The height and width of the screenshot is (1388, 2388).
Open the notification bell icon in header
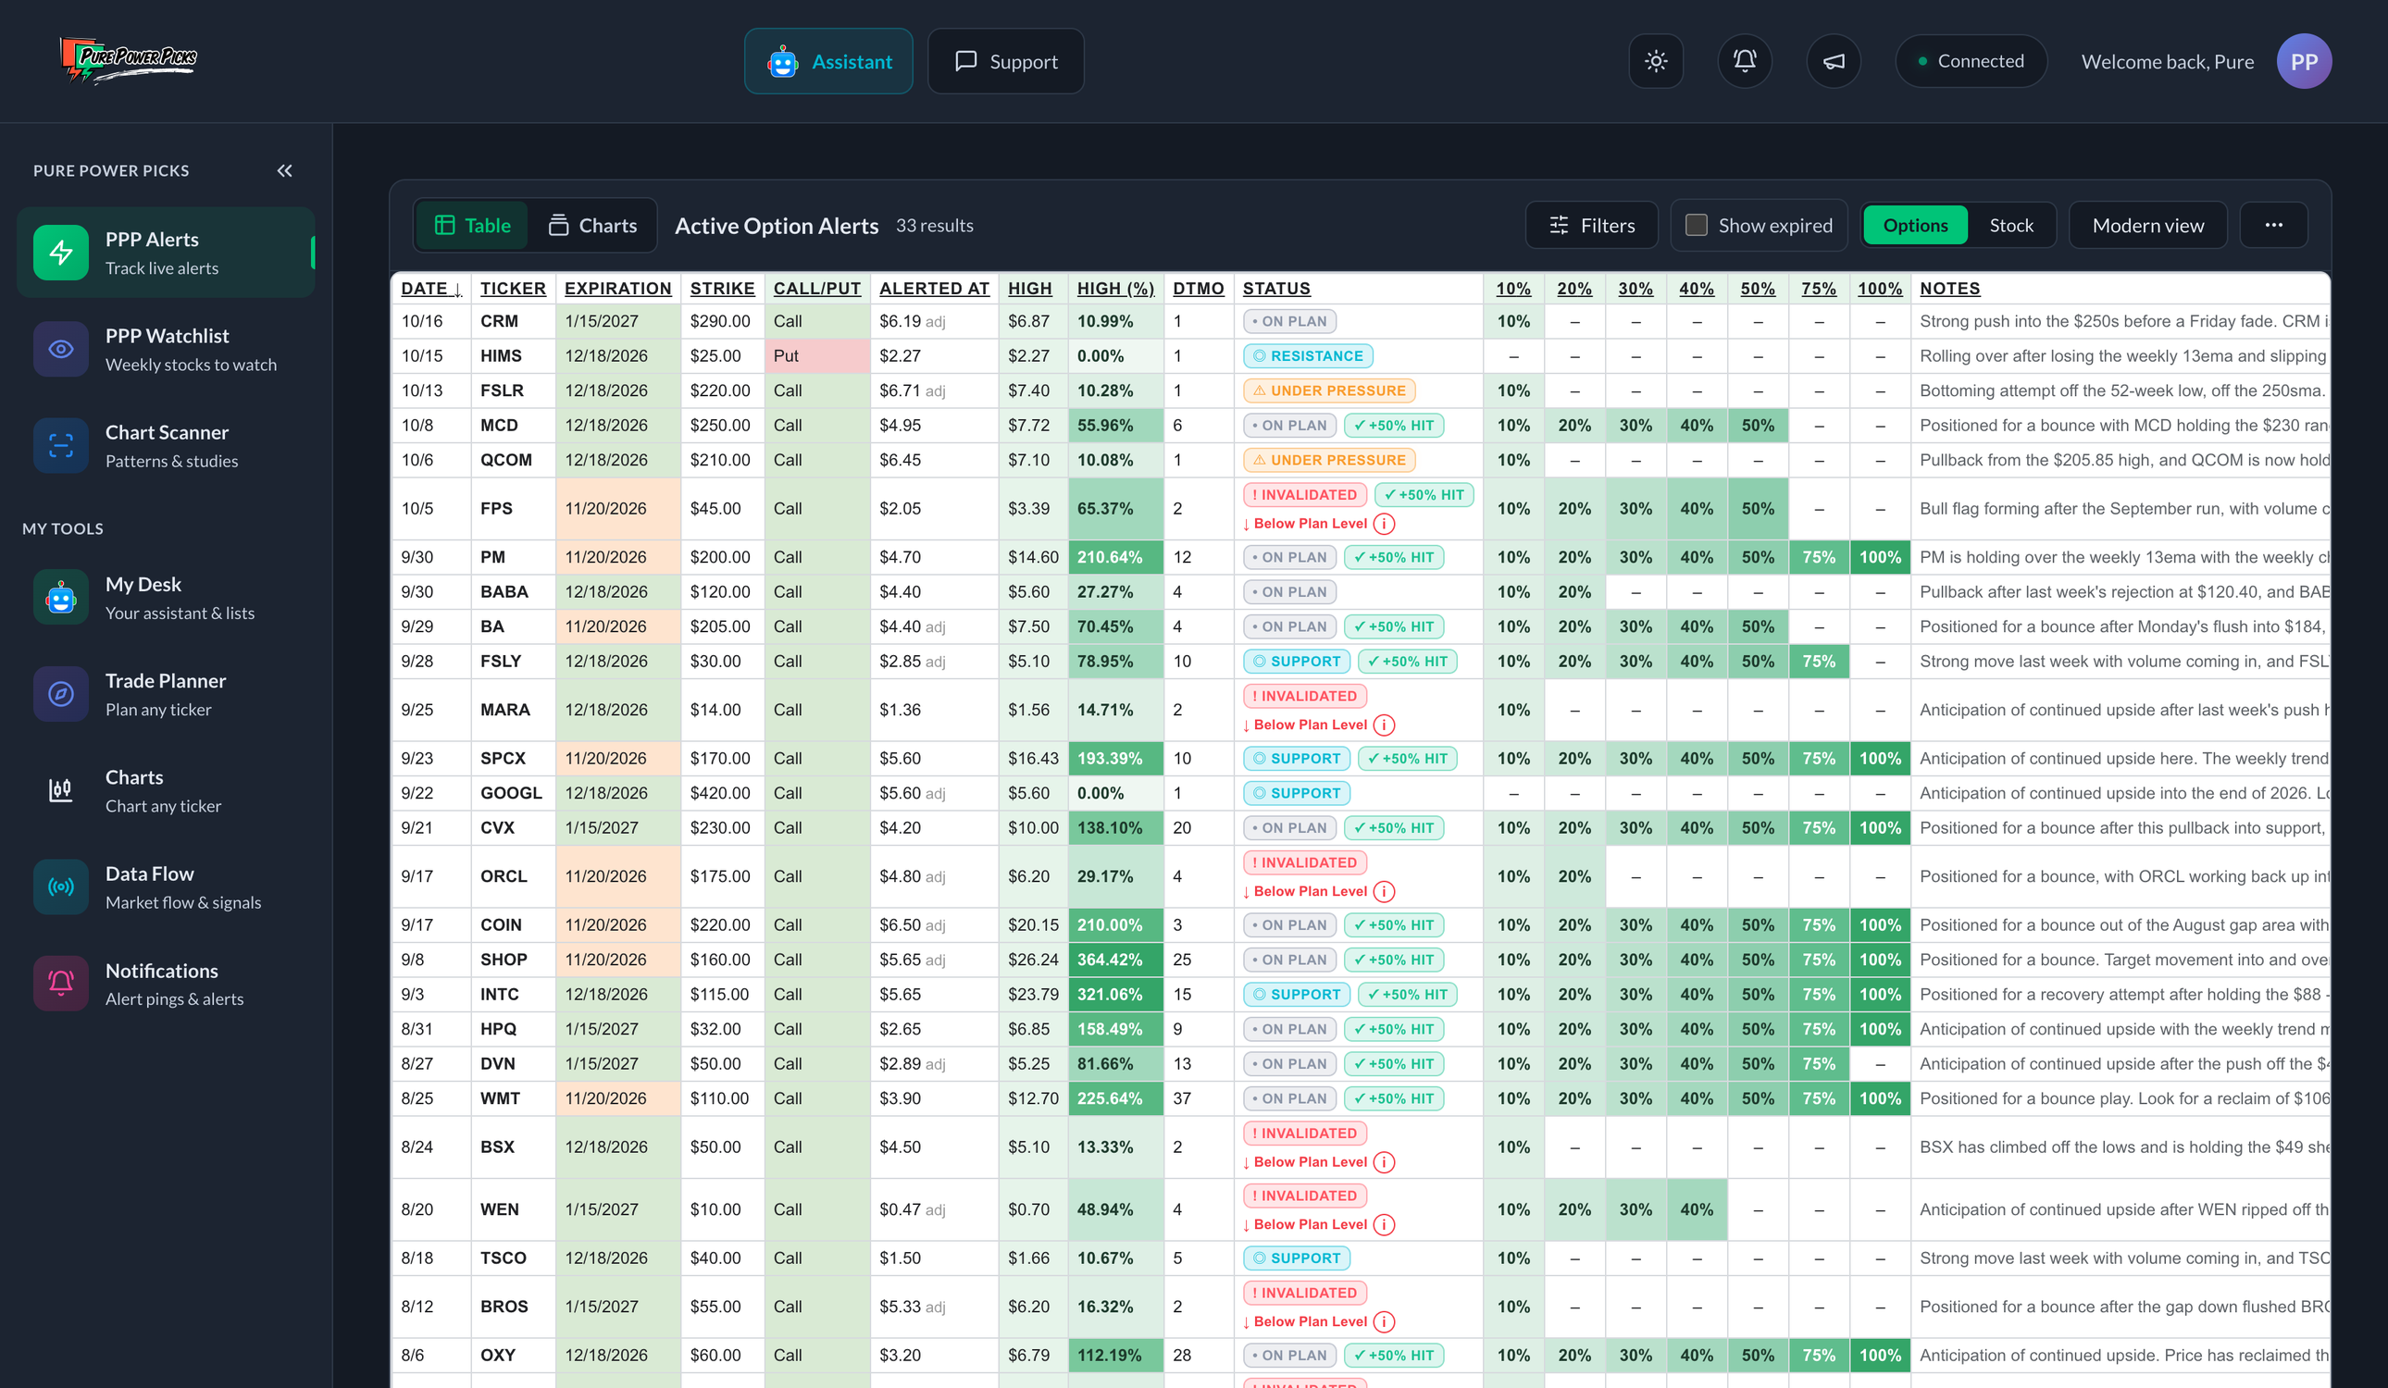click(1745, 62)
